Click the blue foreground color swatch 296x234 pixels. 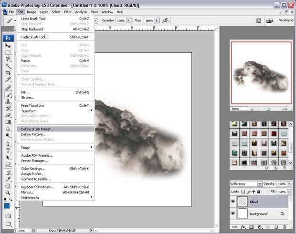coord(7,206)
